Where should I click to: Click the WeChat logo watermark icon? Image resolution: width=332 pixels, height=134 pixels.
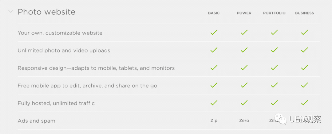pos(281,119)
